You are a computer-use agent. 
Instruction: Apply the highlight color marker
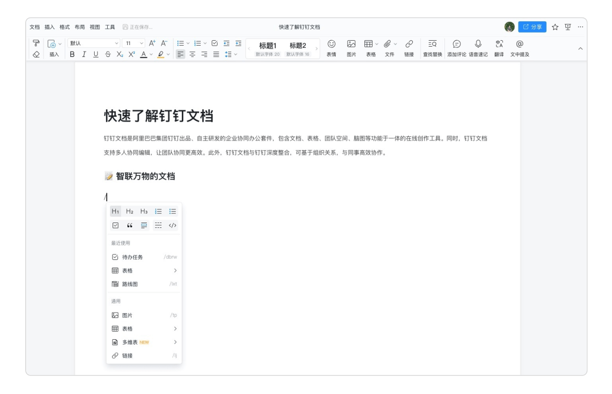pyautogui.click(x=160, y=54)
